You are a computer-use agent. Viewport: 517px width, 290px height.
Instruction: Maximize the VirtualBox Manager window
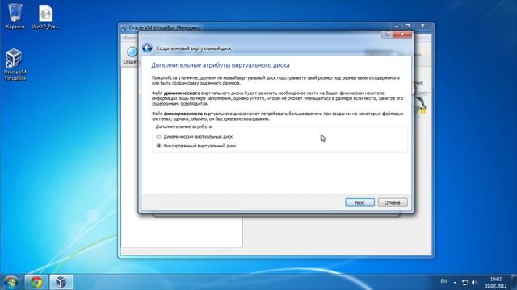407,26
